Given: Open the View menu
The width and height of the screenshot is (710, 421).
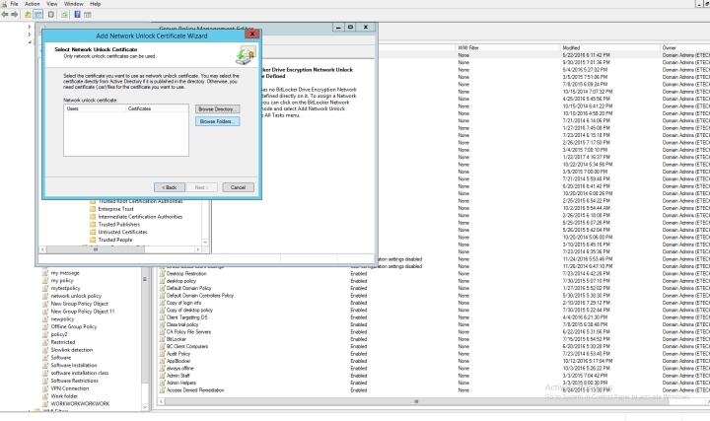Looking at the screenshot, I should click(52, 4).
